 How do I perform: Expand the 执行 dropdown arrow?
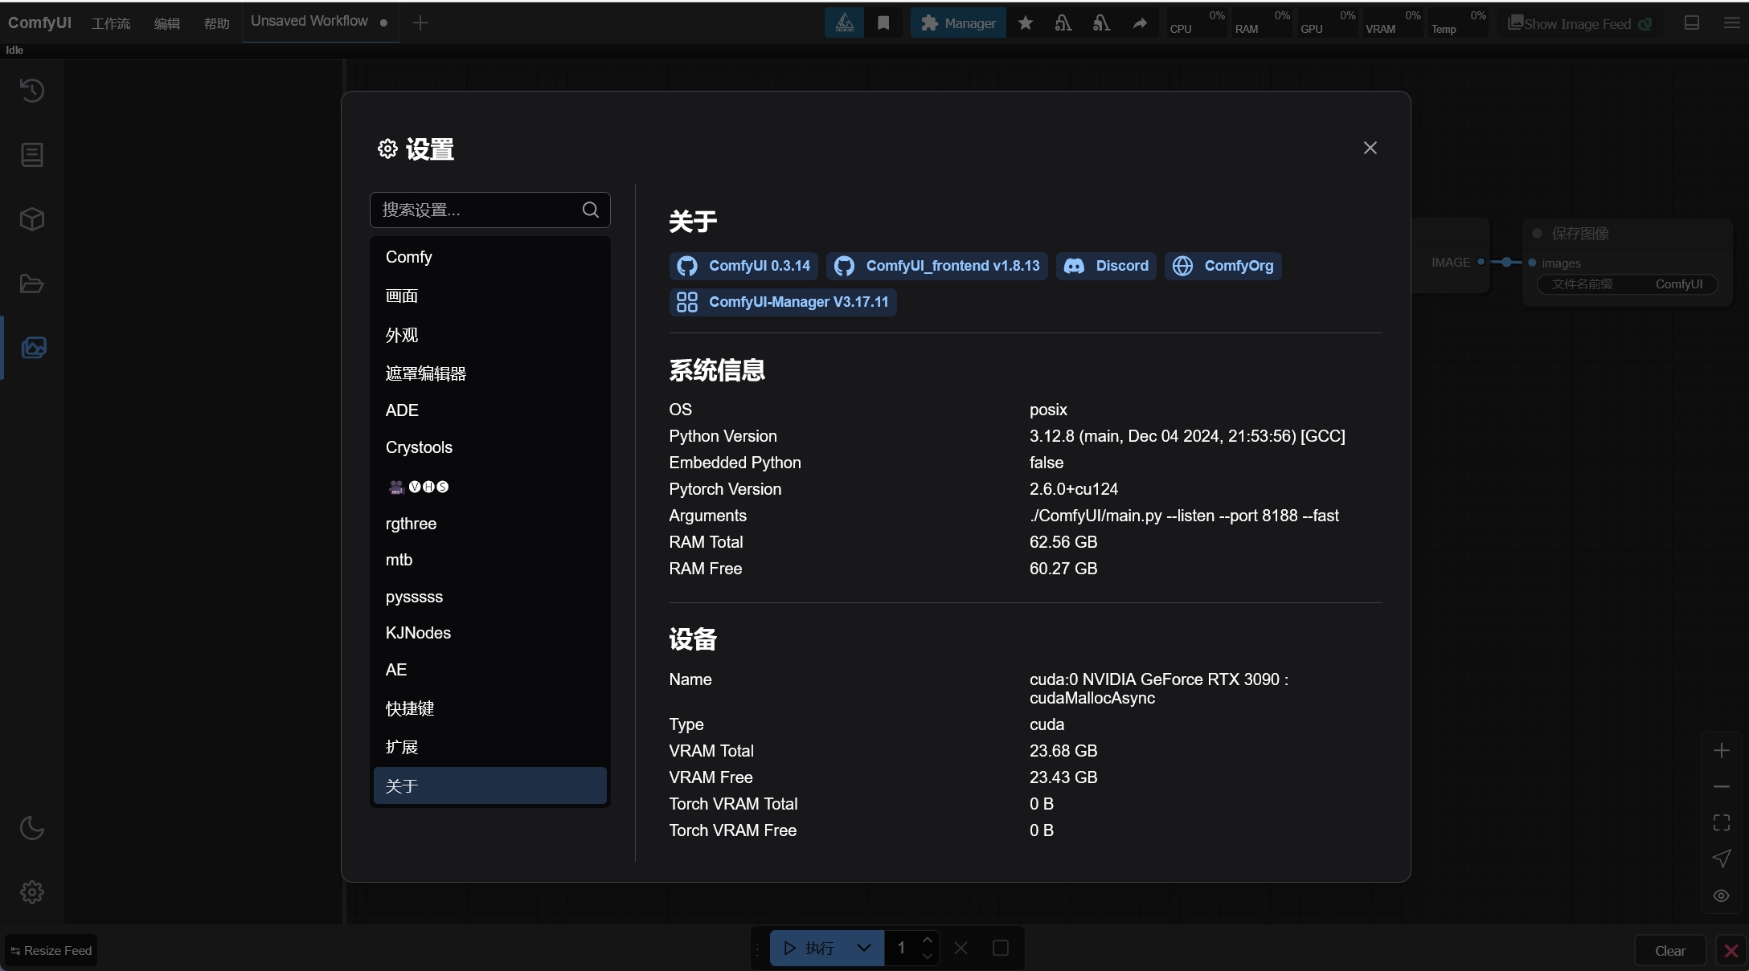pyautogui.click(x=864, y=949)
